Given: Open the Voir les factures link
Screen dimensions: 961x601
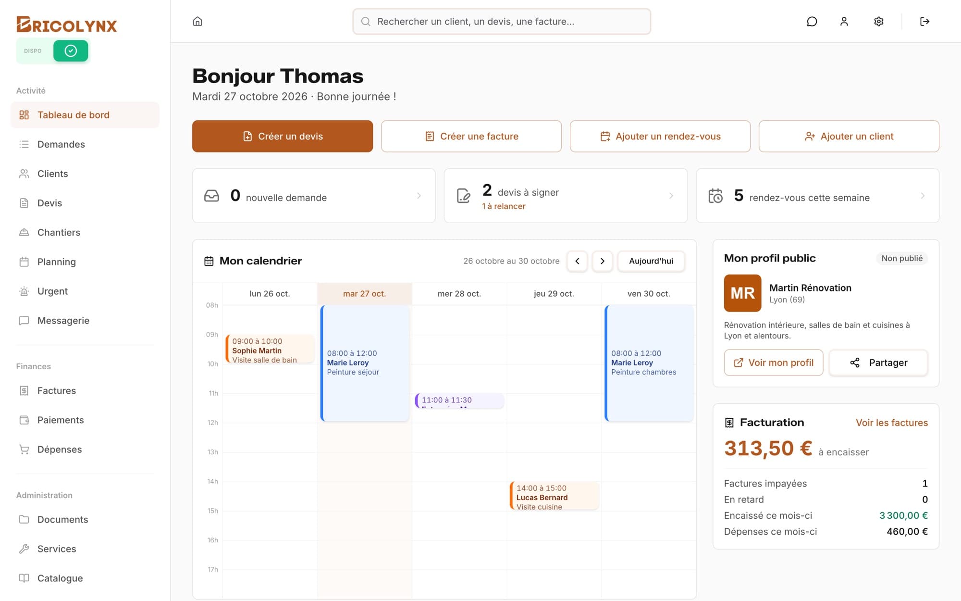Looking at the screenshot, I should (x=892, y=423).
